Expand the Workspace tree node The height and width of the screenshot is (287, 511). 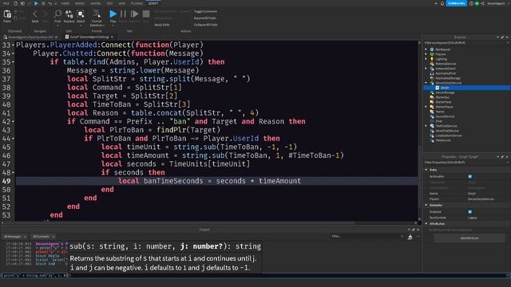(x=426, y=49)
